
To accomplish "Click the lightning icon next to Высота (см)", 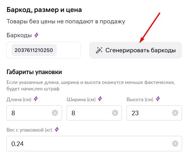I will (158, 99).
